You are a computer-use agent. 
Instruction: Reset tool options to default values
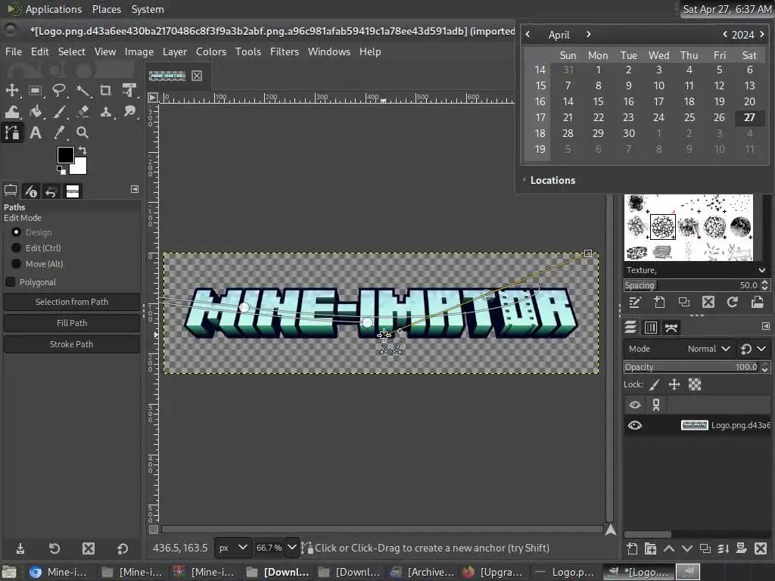(122, 548)
